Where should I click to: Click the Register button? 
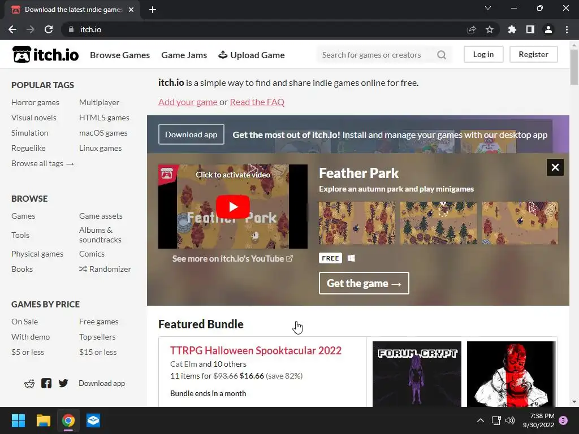(x=534, y=54)
